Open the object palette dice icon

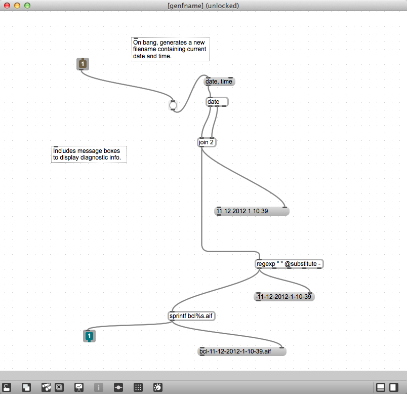click(46, 387)
